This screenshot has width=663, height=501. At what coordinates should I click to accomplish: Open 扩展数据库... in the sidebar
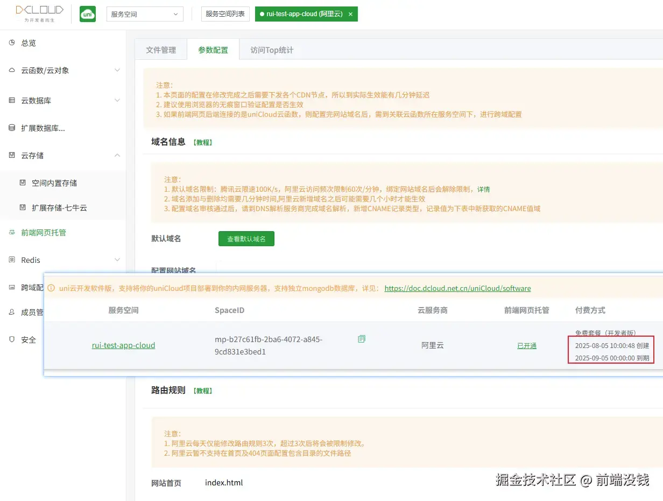(43, 128)
